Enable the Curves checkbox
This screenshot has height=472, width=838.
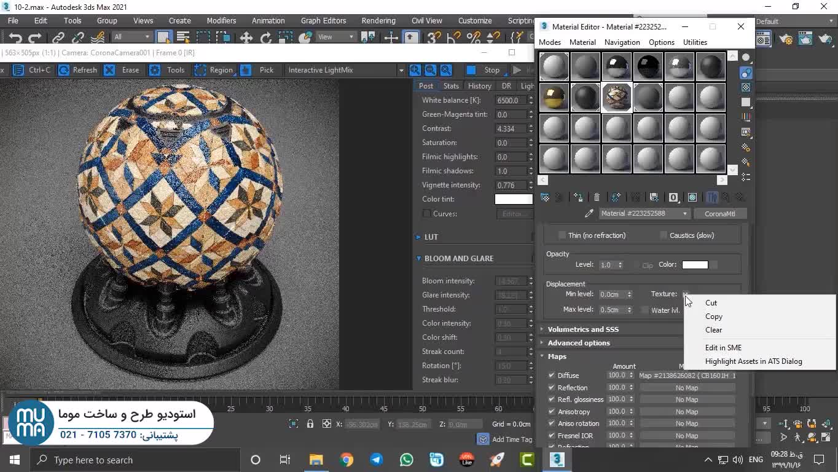(x=426, y=214)
